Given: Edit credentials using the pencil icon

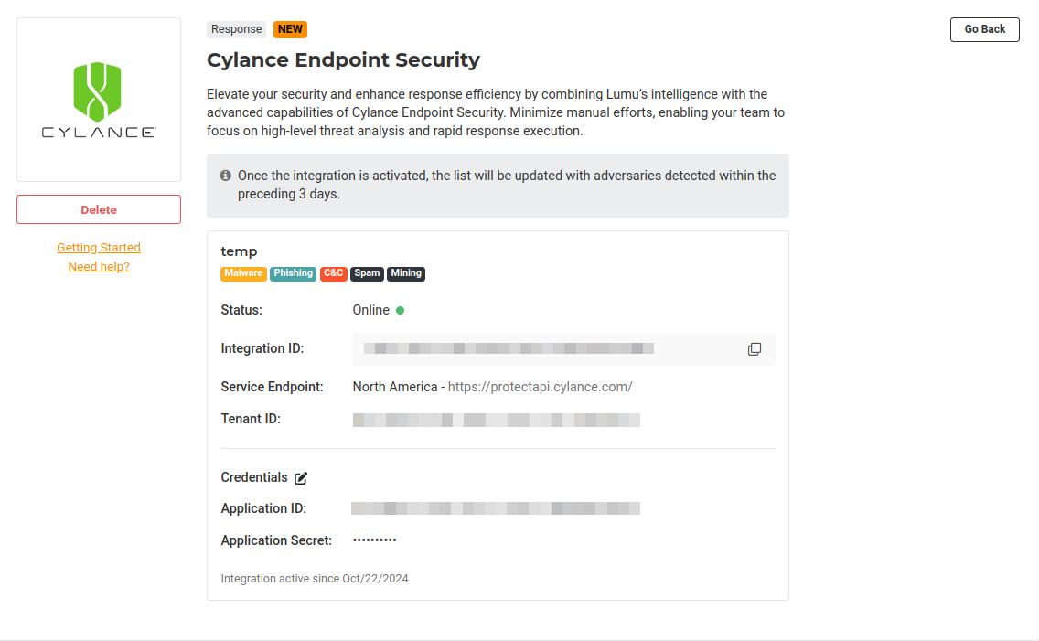Looking at the screenshot, I should click(301, 478).
